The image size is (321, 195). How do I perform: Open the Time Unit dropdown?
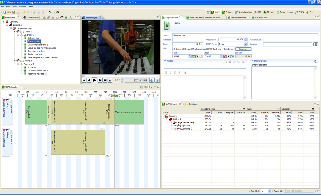pos(270,191)
